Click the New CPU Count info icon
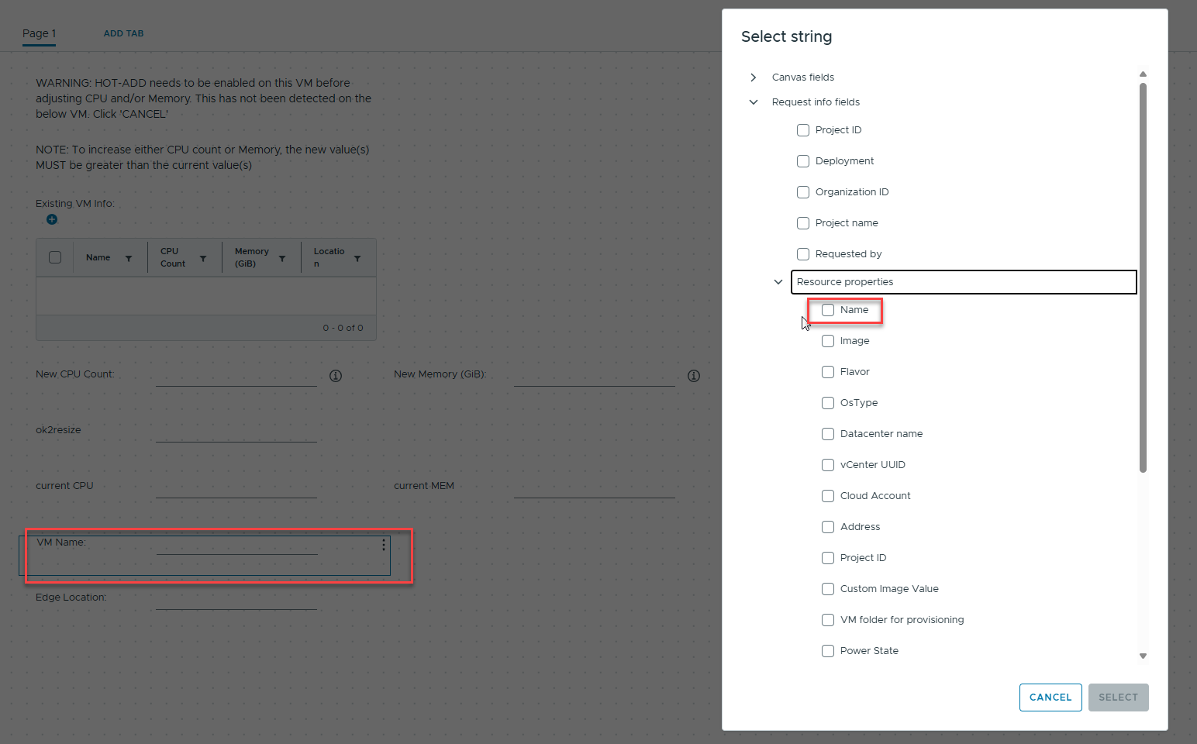The image size is (1197, 744). pyautogui.click(x=336, y=376)
